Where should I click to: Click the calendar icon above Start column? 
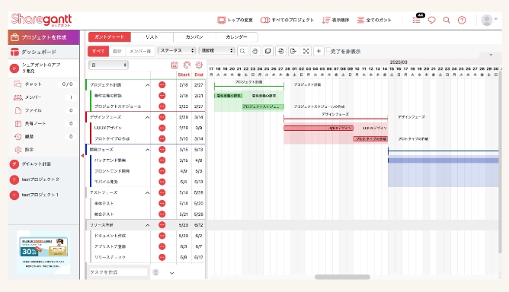(x=174, y=65)
